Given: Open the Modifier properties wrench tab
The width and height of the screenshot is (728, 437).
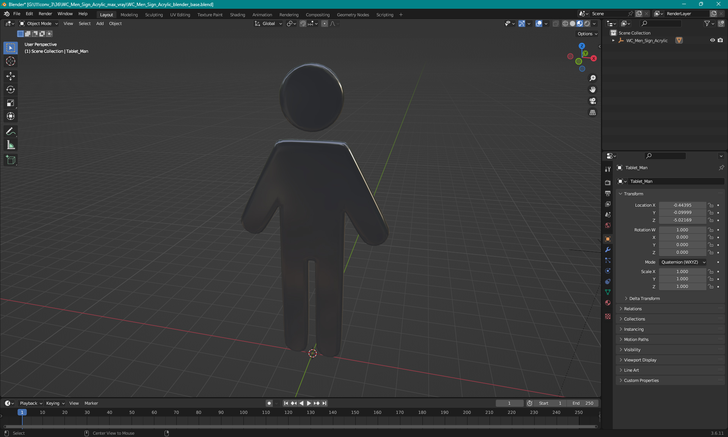Looking at the screenshot, I should tap(608, 250).
